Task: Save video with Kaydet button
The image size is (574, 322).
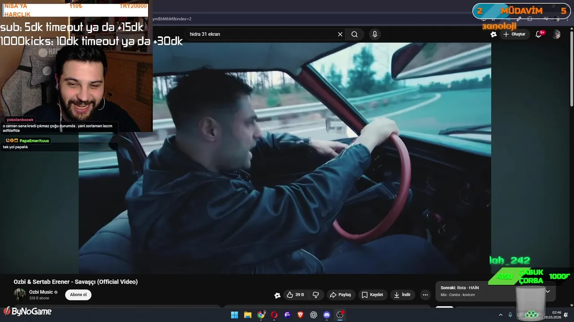Action: pos(372,295)
